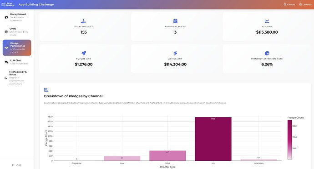Click the All ARR line chart icon
314x169 pixels.
tap(267, 21)
